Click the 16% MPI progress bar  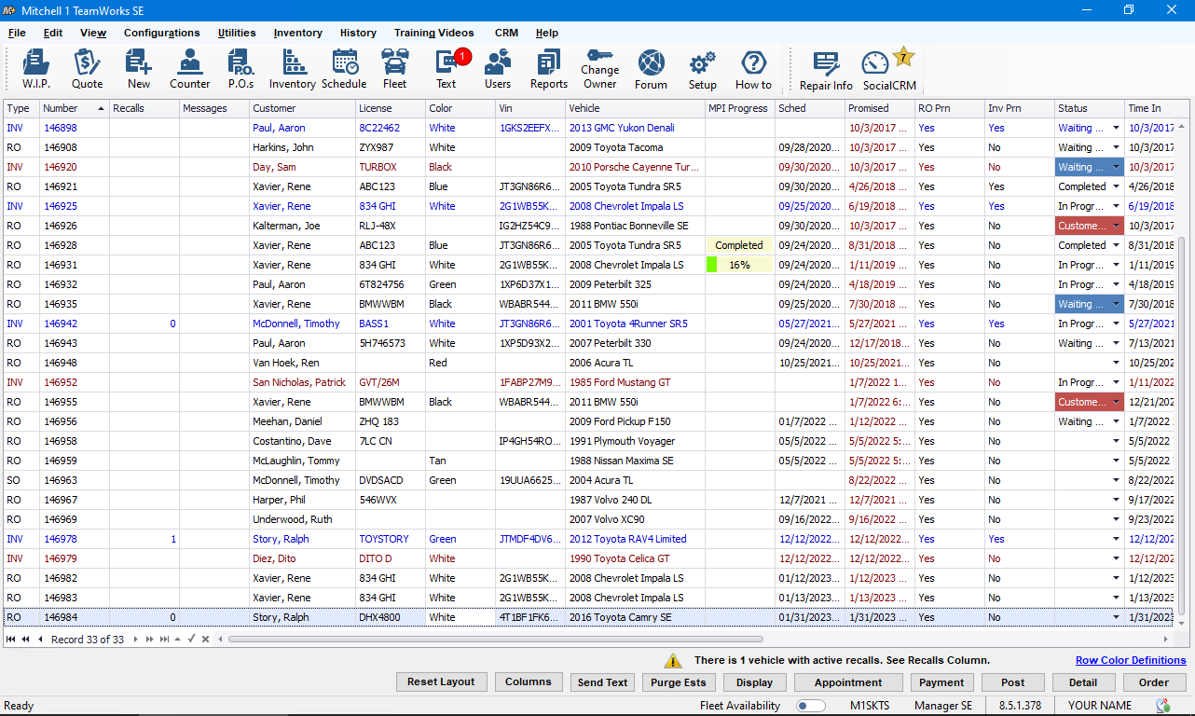[739, 265]
